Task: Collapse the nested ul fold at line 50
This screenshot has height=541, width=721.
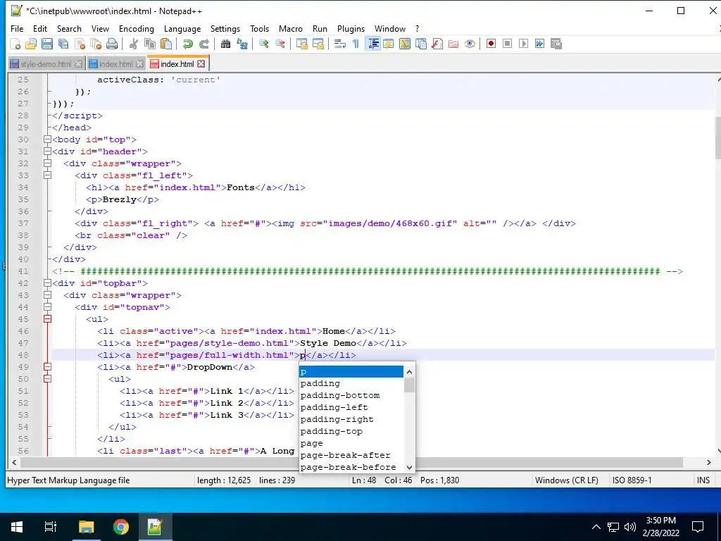Action: coord(47,378)
